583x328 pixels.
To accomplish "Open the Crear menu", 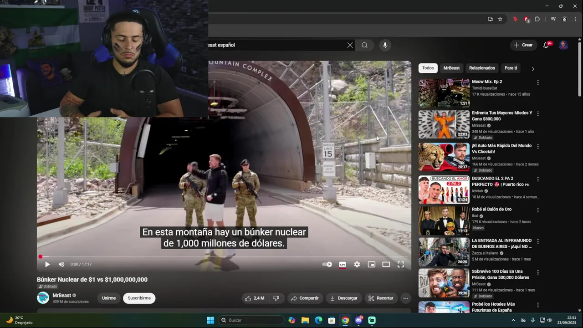I will click(x=523, y=45).
